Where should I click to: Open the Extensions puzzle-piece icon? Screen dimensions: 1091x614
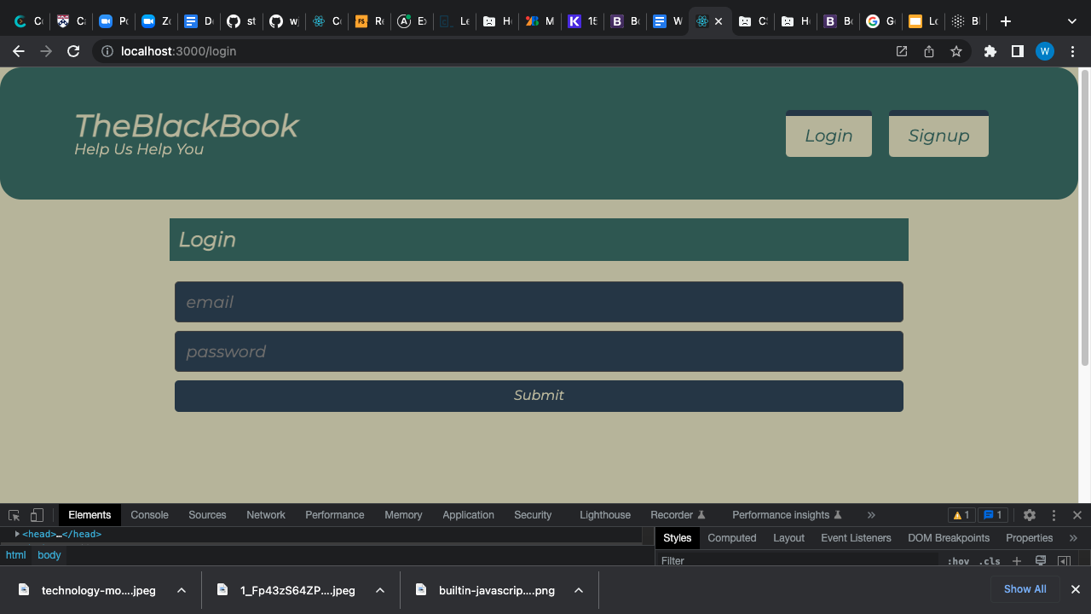[990, 51]
